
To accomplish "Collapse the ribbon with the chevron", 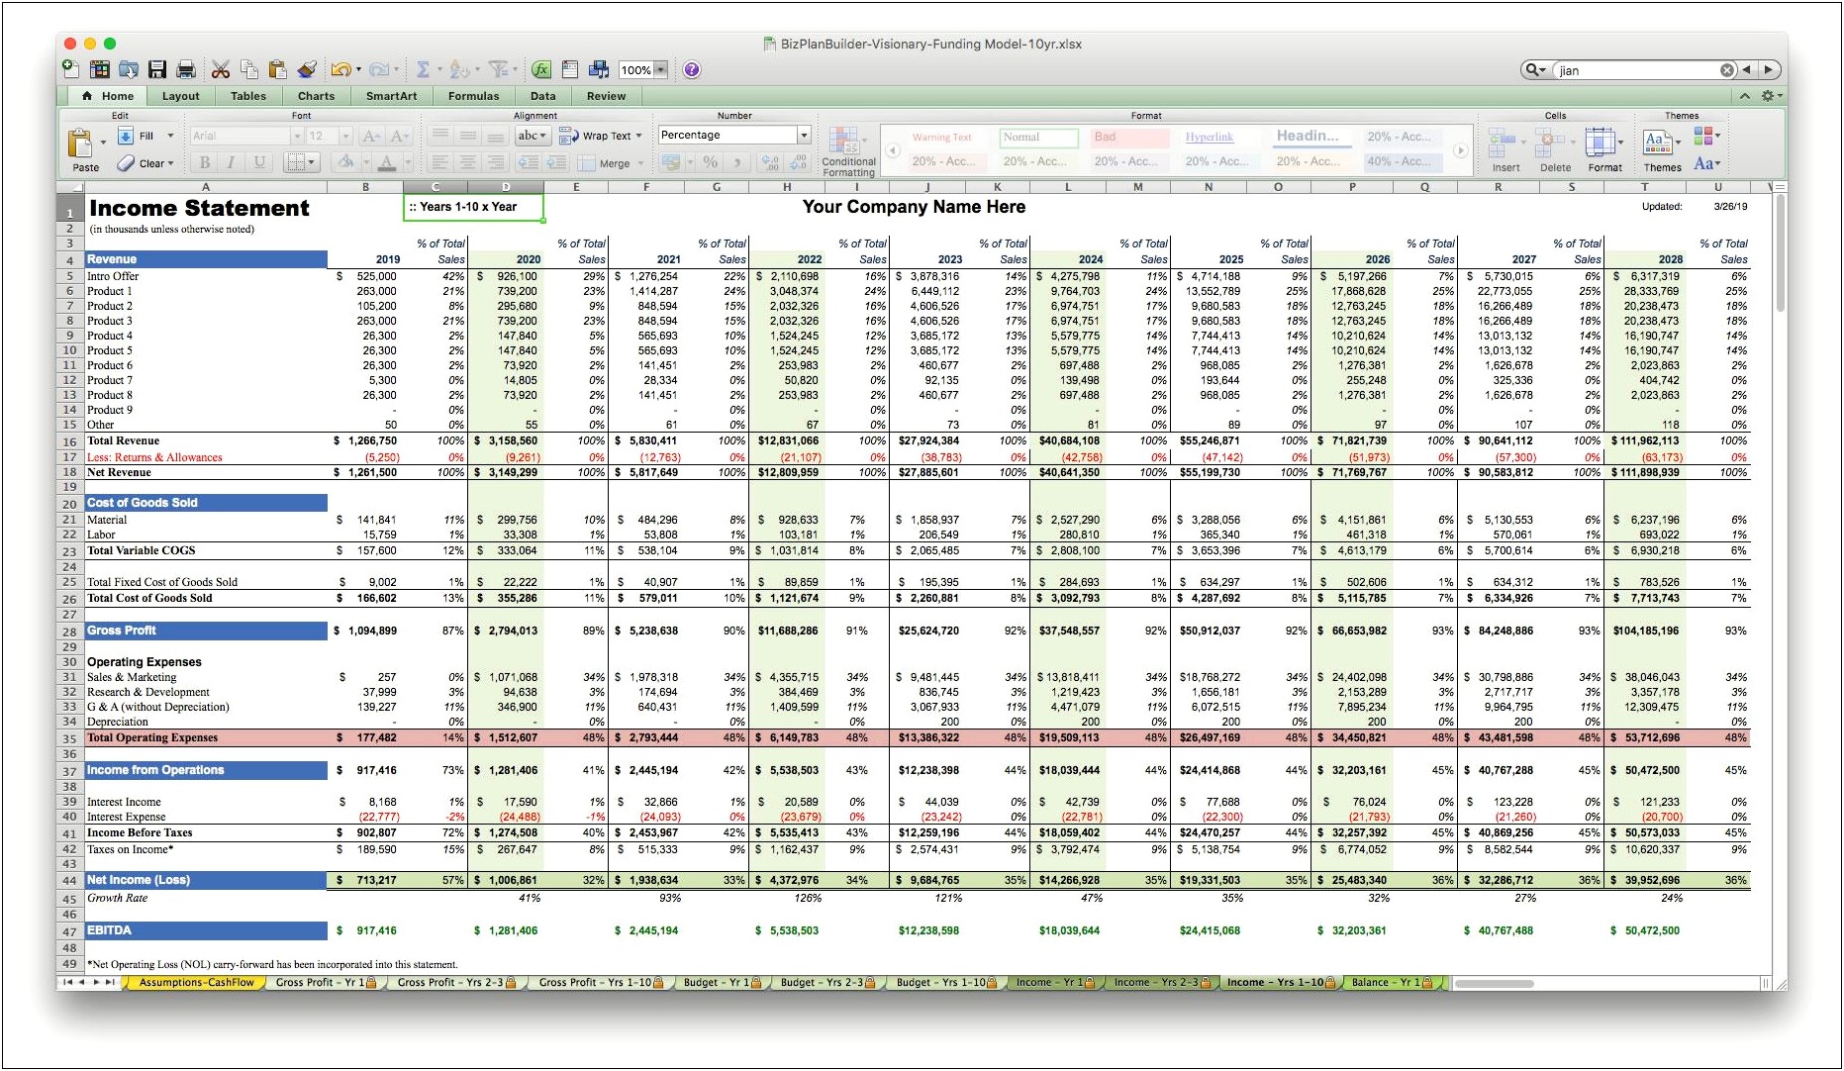I will coord(1744,96).
